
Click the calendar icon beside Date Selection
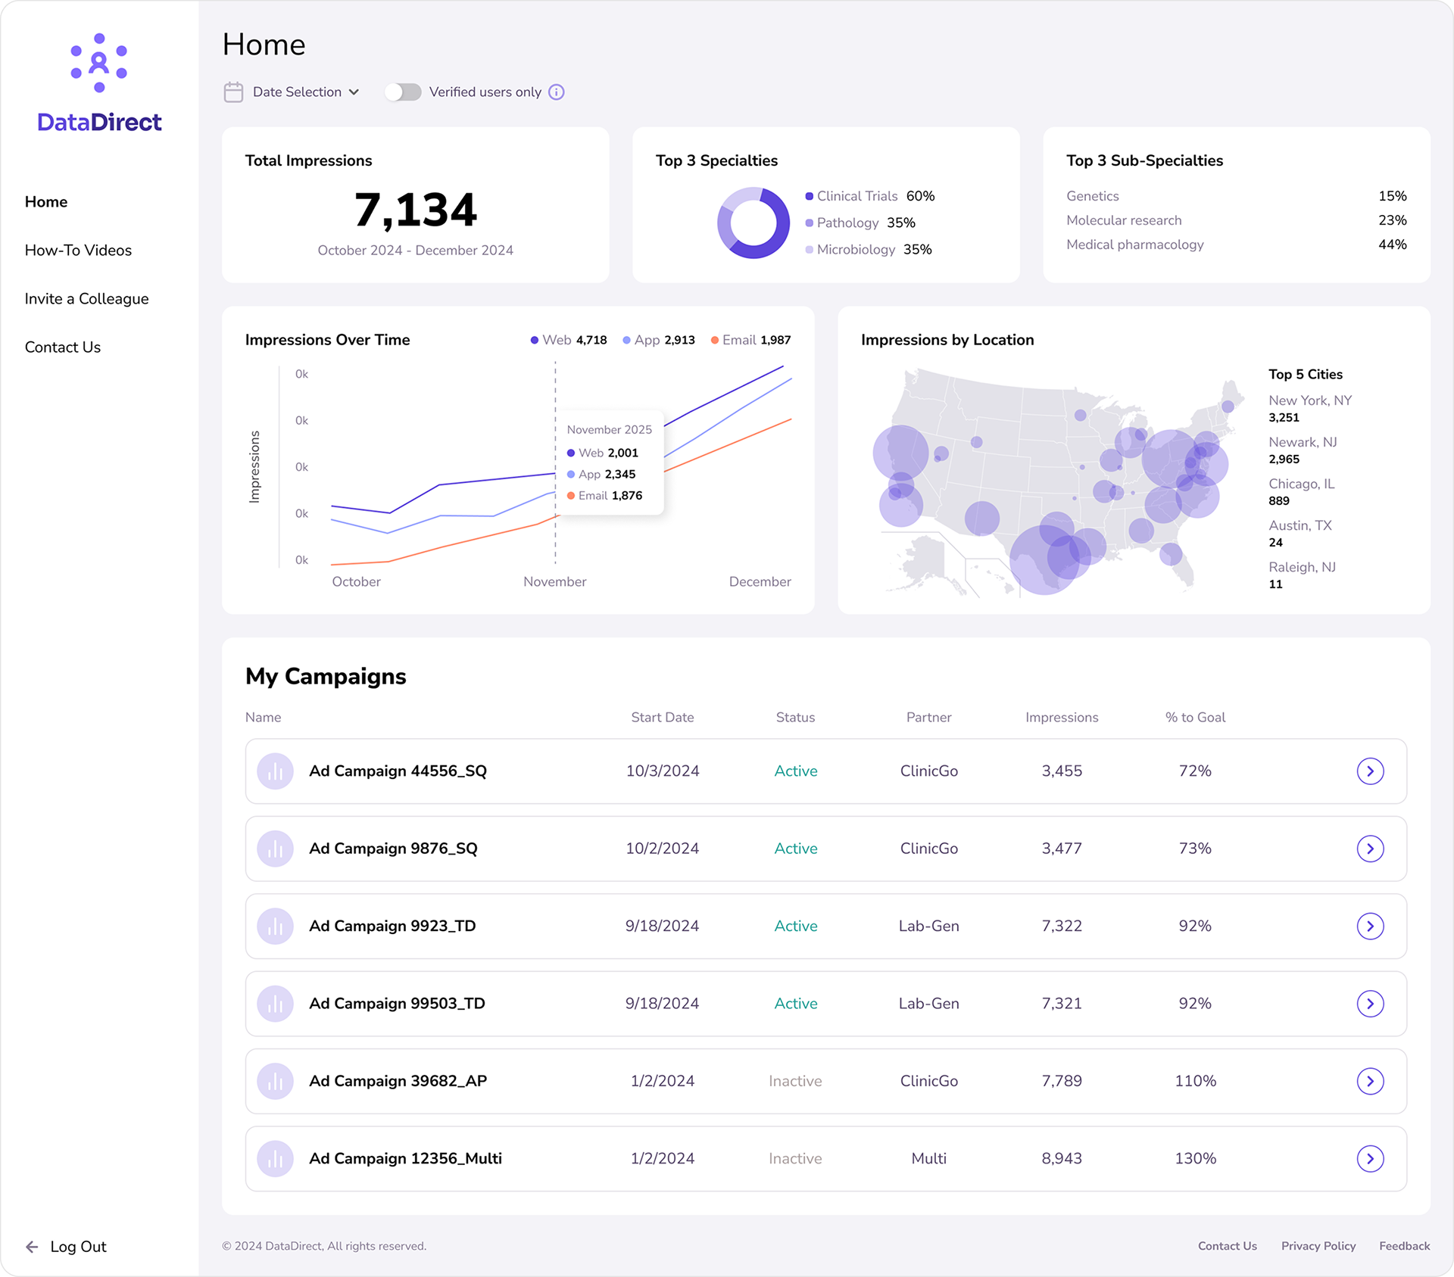[233, 92]
